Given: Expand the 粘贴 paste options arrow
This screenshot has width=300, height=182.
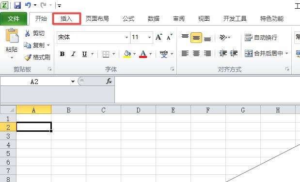Looking at the screenshot, I should (x=12, y=57).
